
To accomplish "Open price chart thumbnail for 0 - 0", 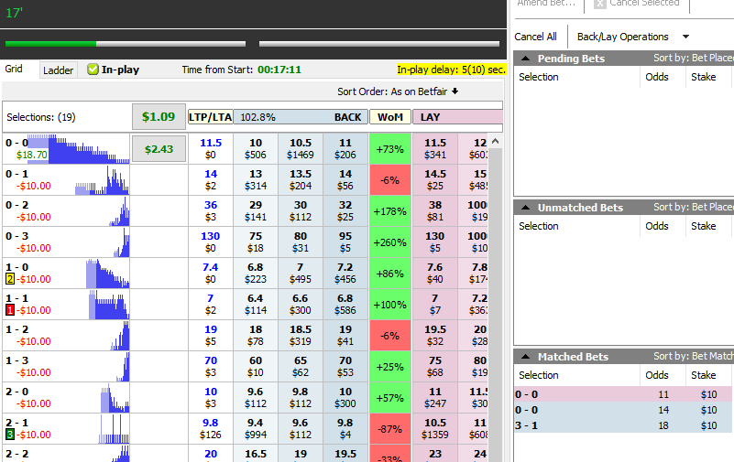I will click(78, 149).
